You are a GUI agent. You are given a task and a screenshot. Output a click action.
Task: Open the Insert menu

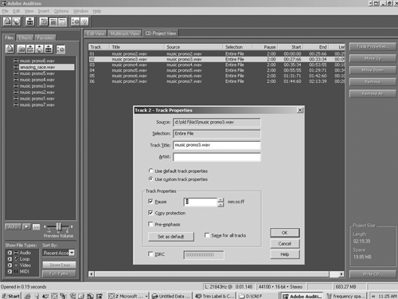(44, 11)
